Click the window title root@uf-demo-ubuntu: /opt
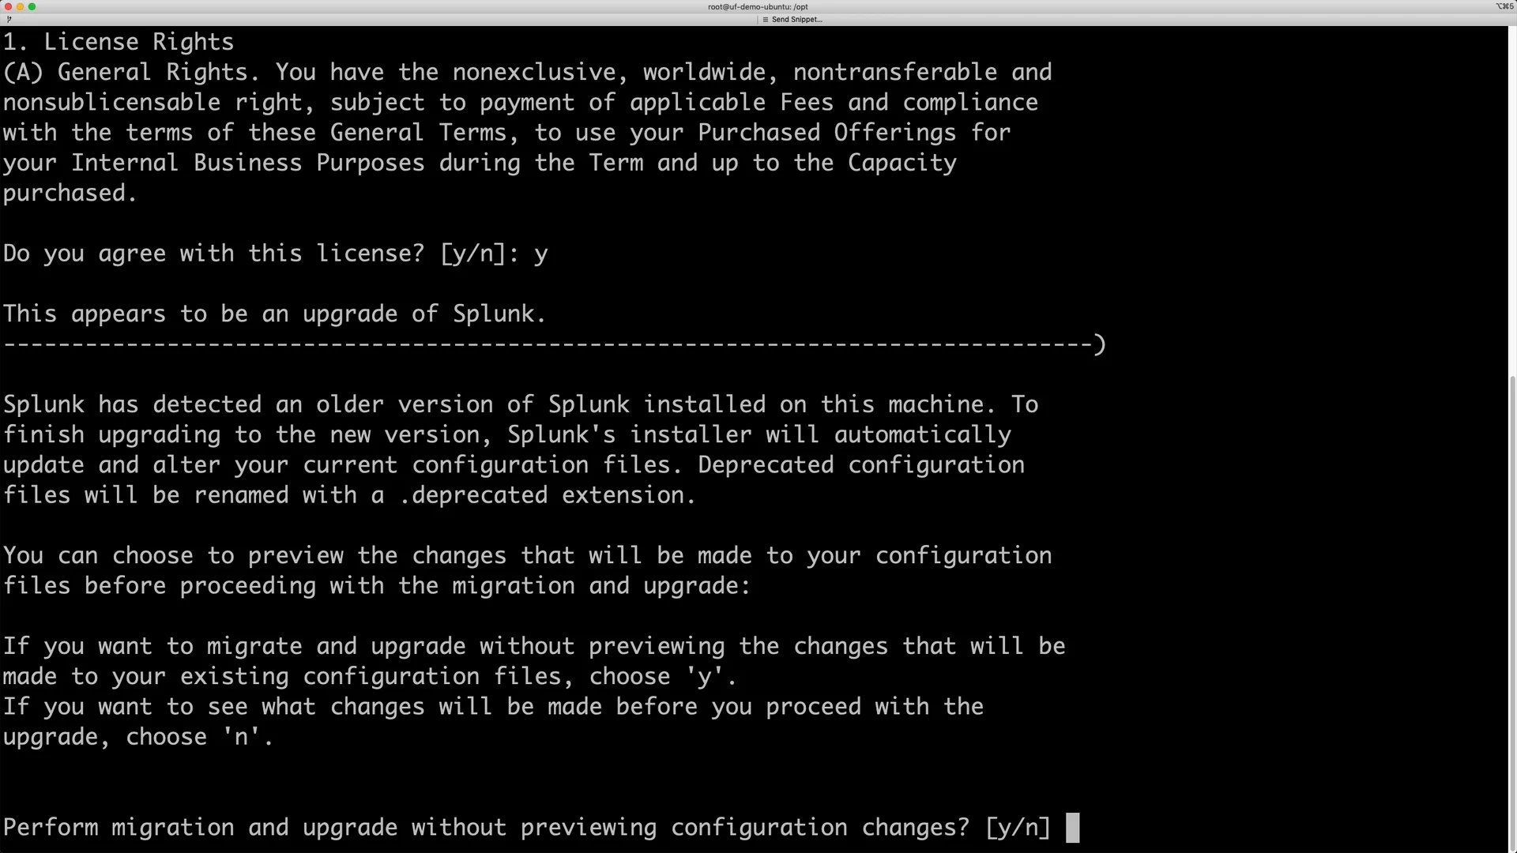This screenshot has width=1517, height=853. 758,6
